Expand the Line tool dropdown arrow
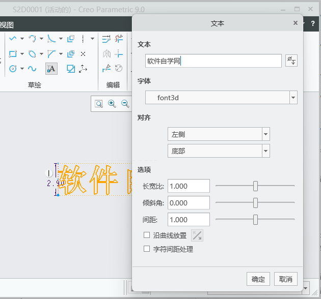Image resolution: width=321 pixels, height=299 pixels. click(22, 39)
